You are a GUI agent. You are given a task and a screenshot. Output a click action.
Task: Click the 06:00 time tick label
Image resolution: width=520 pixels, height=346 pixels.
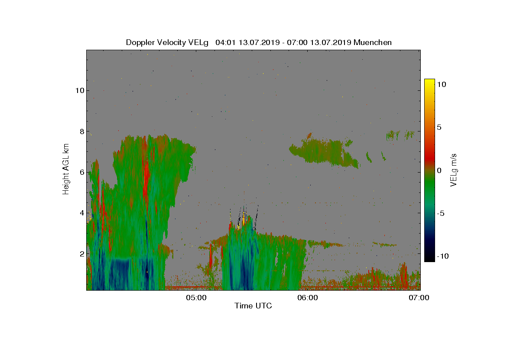(x=308, y=297)
